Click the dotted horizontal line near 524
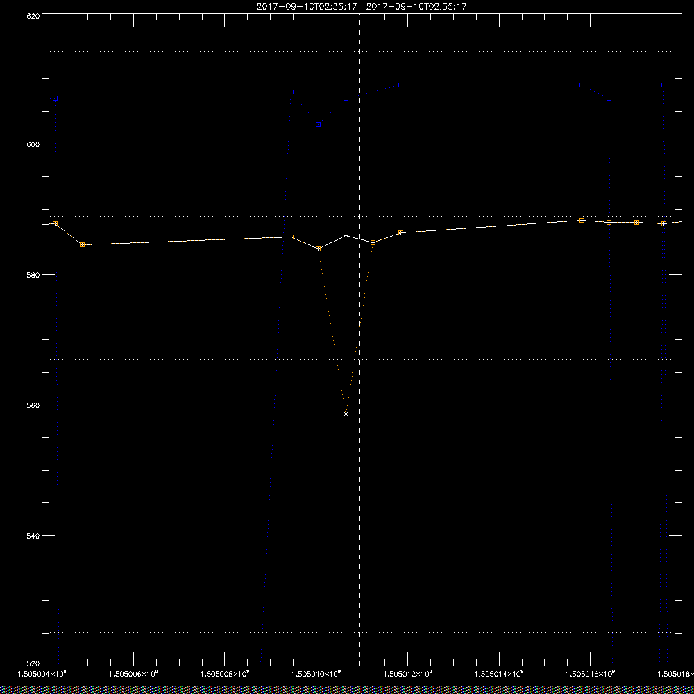 362,632
